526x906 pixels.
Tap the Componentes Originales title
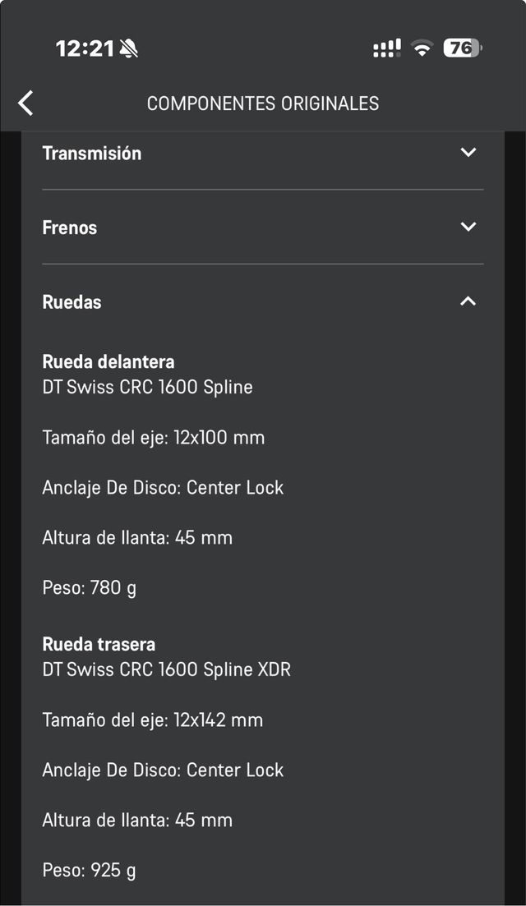point(263,103)
